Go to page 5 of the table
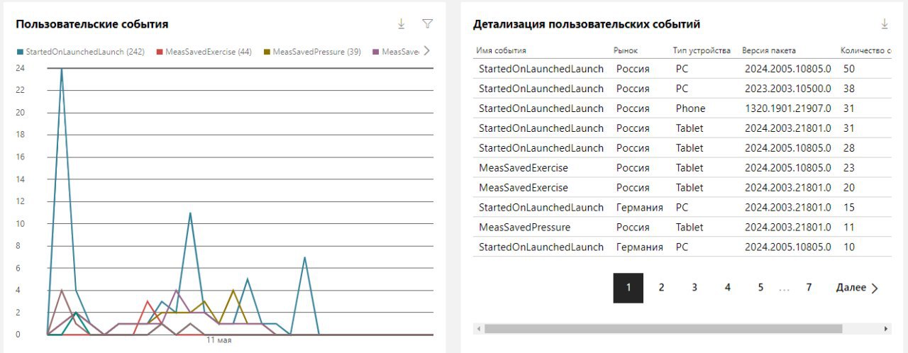 [x=760, y=288]
